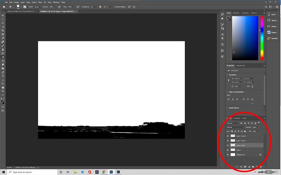This screenshot has width=281, height=175.
Task: Select the Eraser tool in toolbar
Action: click(3, 57)
